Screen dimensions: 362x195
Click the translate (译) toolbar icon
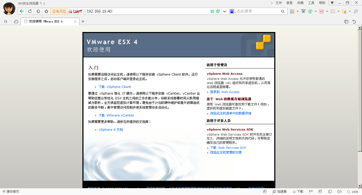pyautogui.click(x=303, y=11)
